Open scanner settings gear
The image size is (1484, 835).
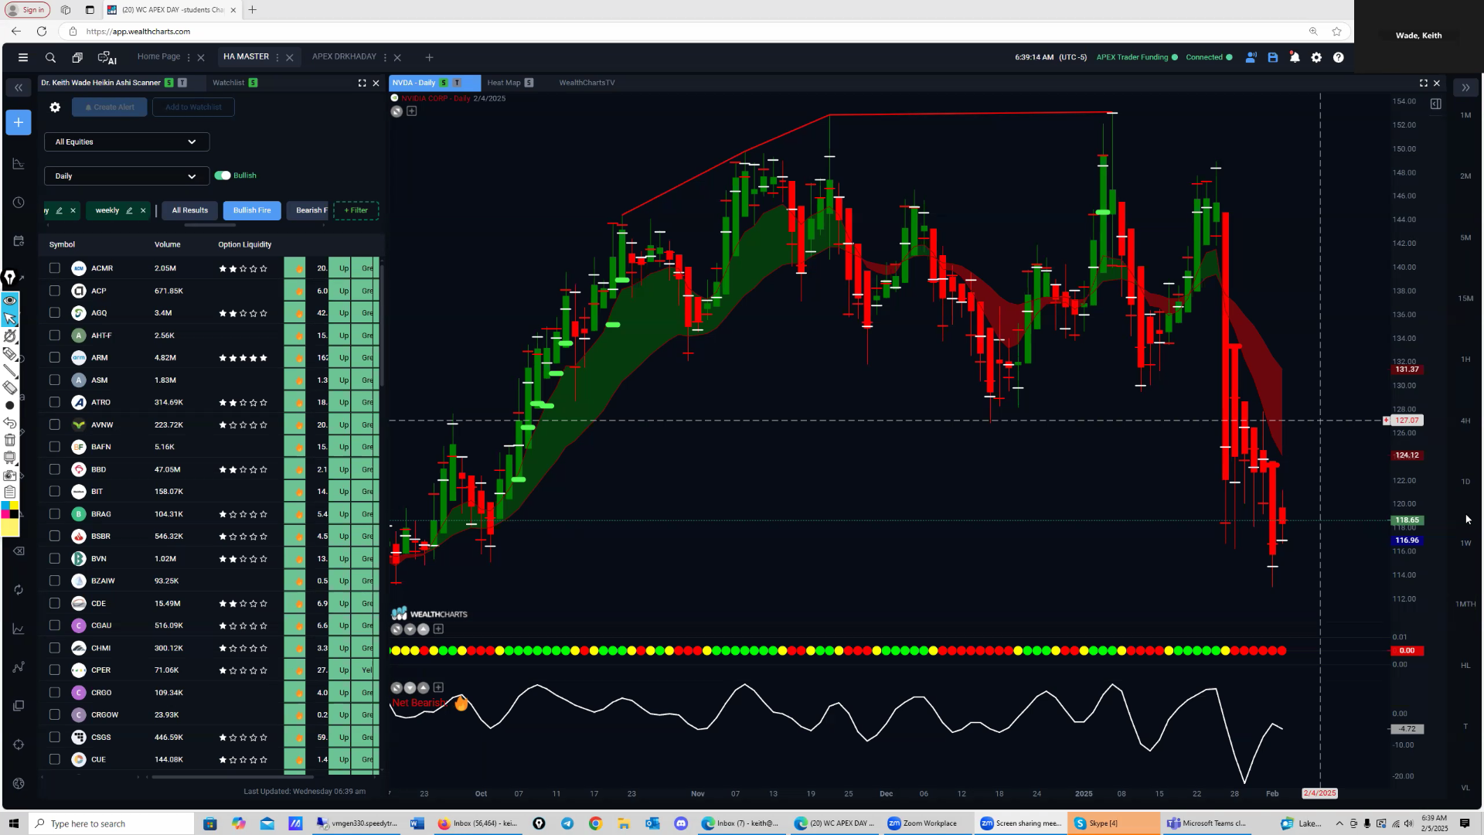(55, 107)
